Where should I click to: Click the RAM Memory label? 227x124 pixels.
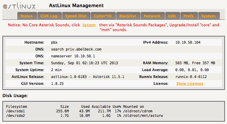click(156, 63)
